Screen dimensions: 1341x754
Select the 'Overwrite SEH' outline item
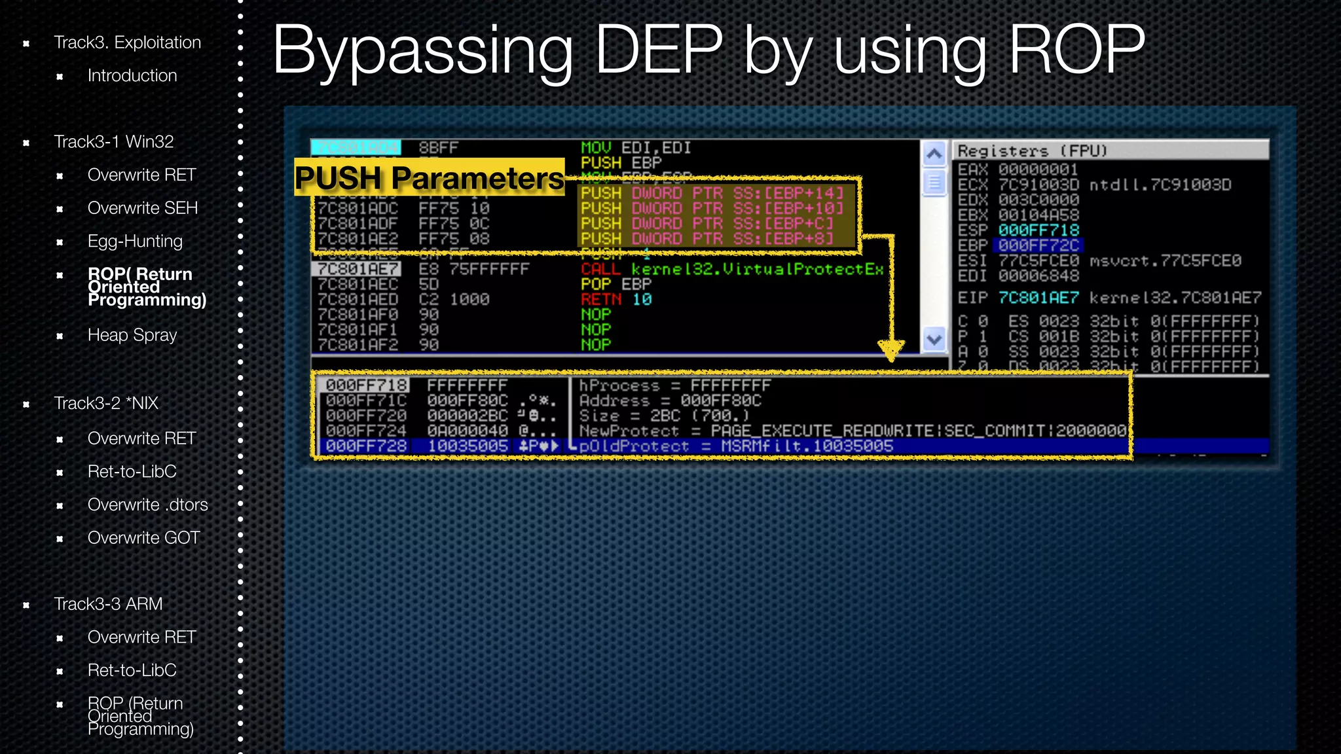143,208
